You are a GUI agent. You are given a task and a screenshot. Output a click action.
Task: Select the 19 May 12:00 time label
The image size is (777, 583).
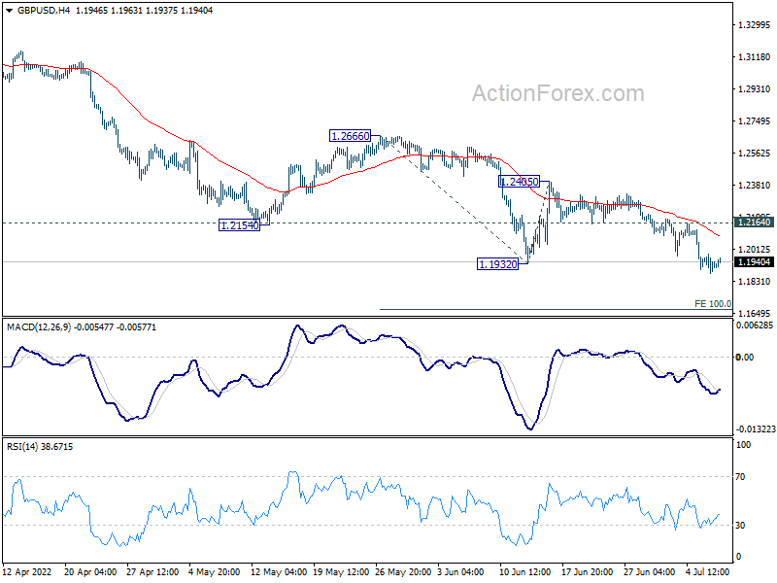coord(341,571)
